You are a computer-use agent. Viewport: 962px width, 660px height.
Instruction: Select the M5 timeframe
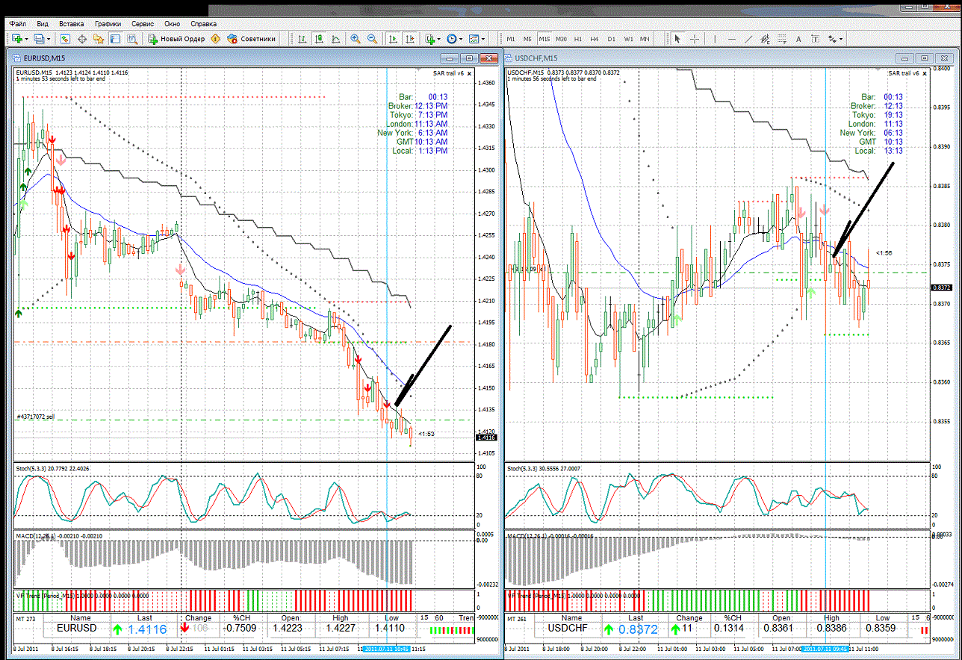coord(527,38)
